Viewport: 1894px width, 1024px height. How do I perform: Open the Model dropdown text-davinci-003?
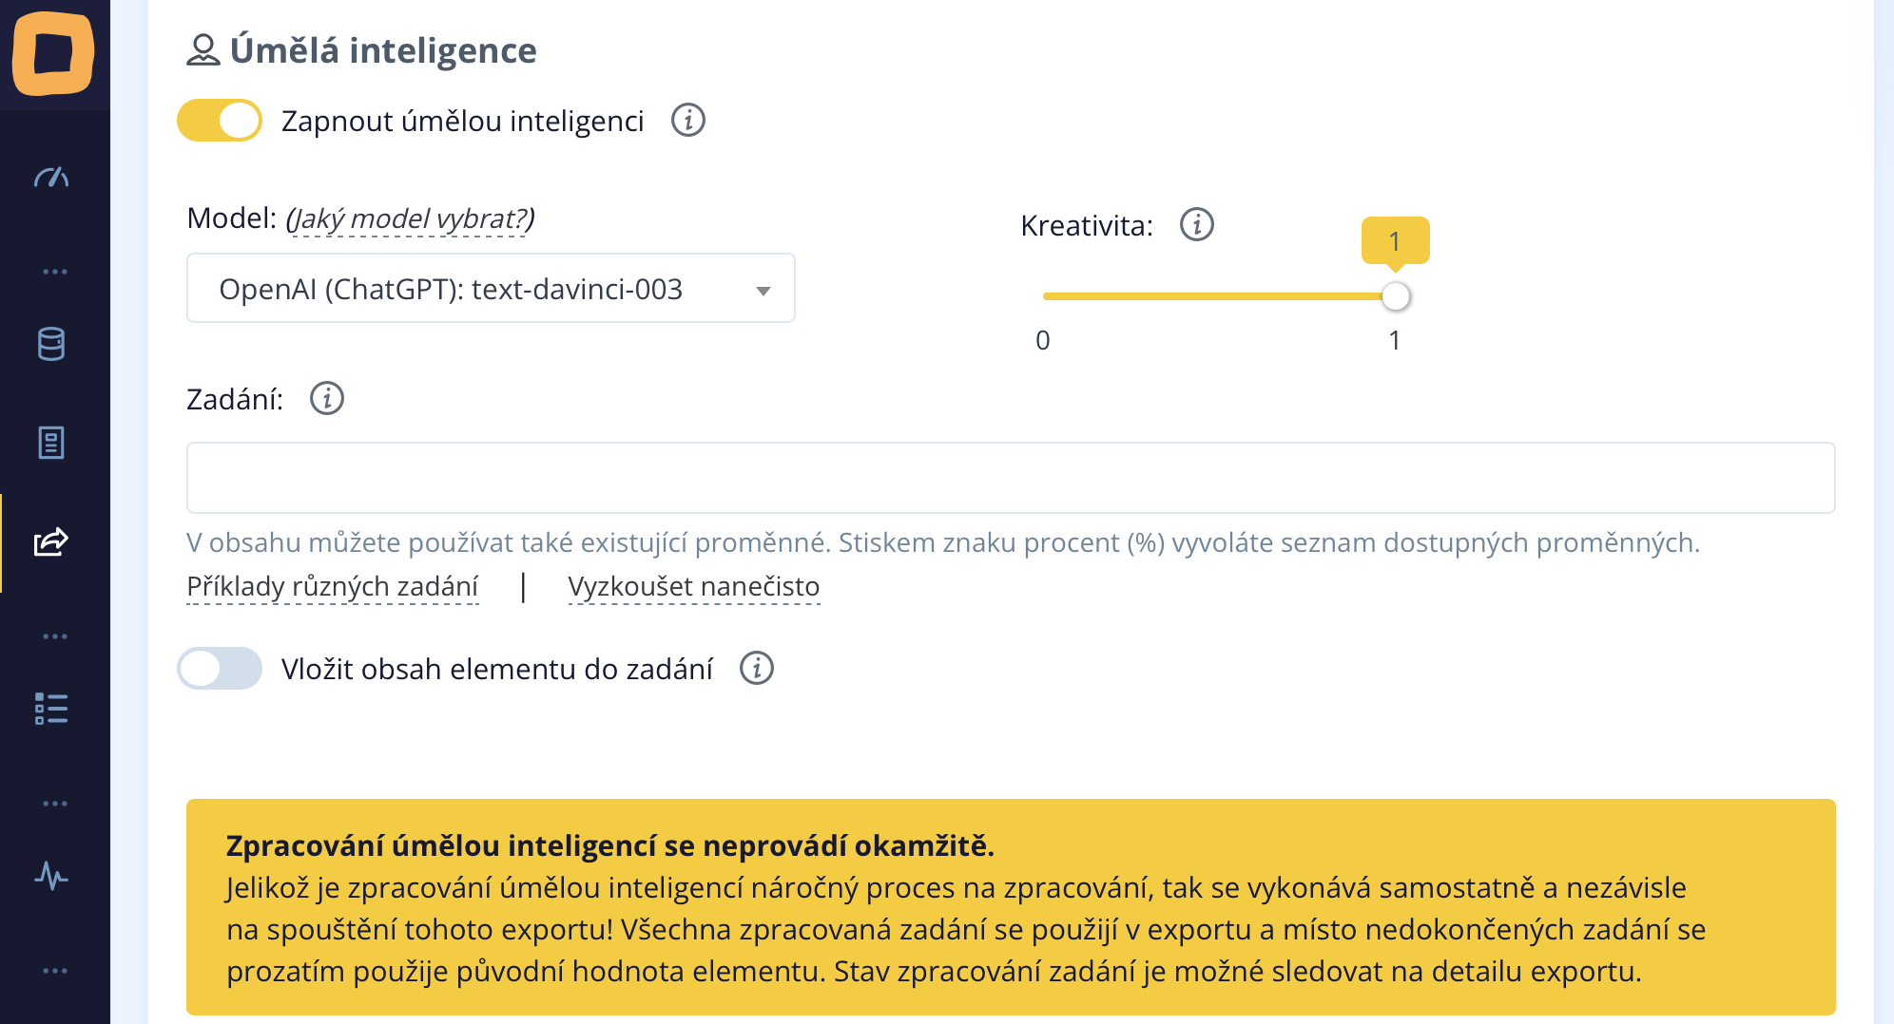[x=491, y=289]
